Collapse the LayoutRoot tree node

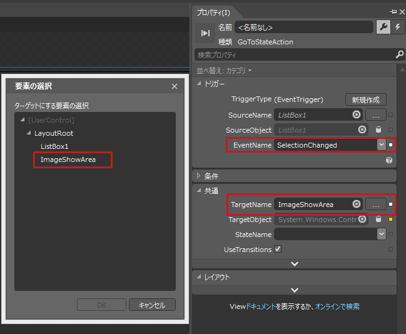tap(29, 133)
